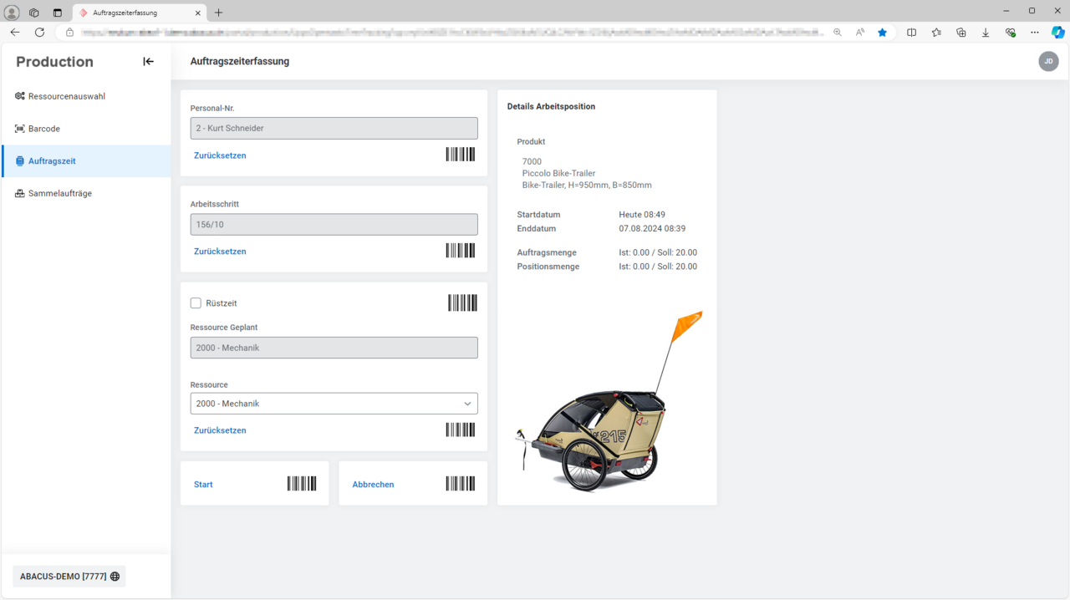The height and width of the screenshot is (600, 1070).
Task: Click the barcode icon beside Abbrechen
Action: tap(461, 483)
